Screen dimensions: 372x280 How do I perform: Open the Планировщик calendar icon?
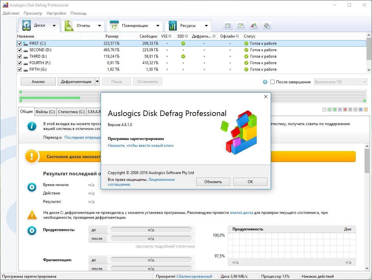114,25
